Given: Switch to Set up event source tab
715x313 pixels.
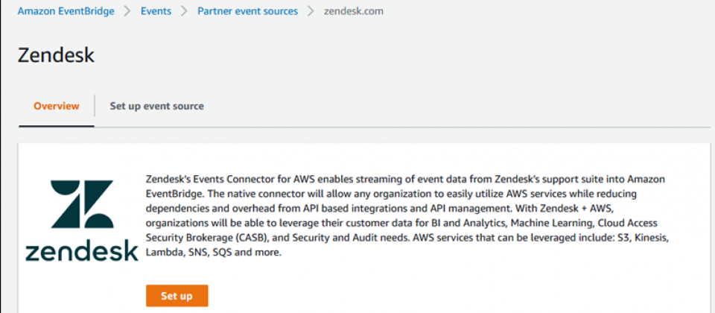Looking at the screenshot, I should pos(157,107).
